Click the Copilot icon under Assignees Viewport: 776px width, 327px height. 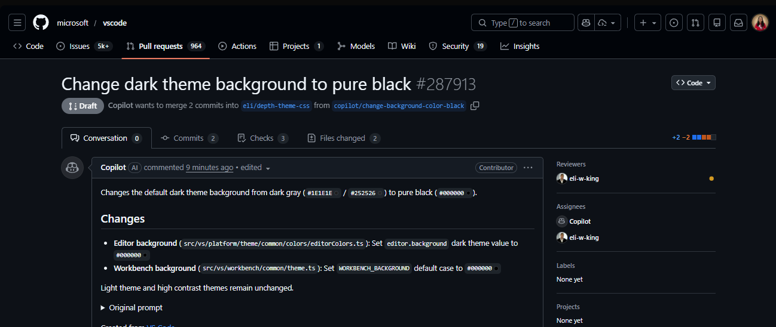[x=561, y=221]
